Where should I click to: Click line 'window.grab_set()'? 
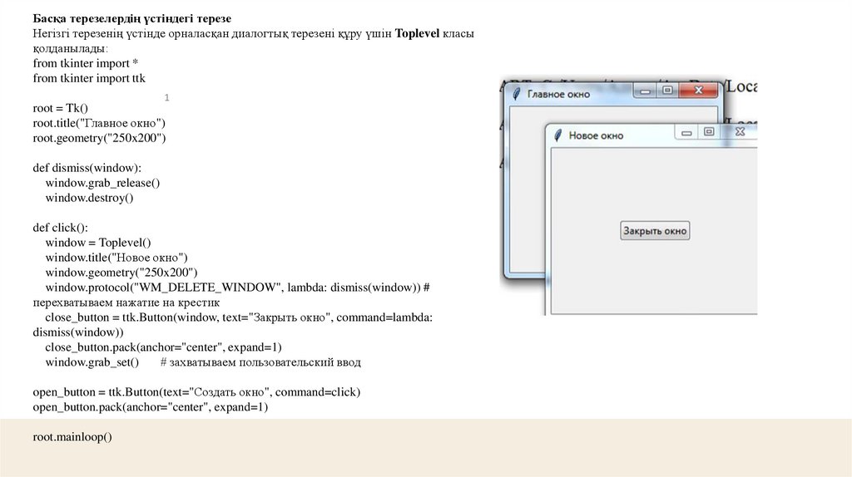pyautogui.click(x=92, y=362)
